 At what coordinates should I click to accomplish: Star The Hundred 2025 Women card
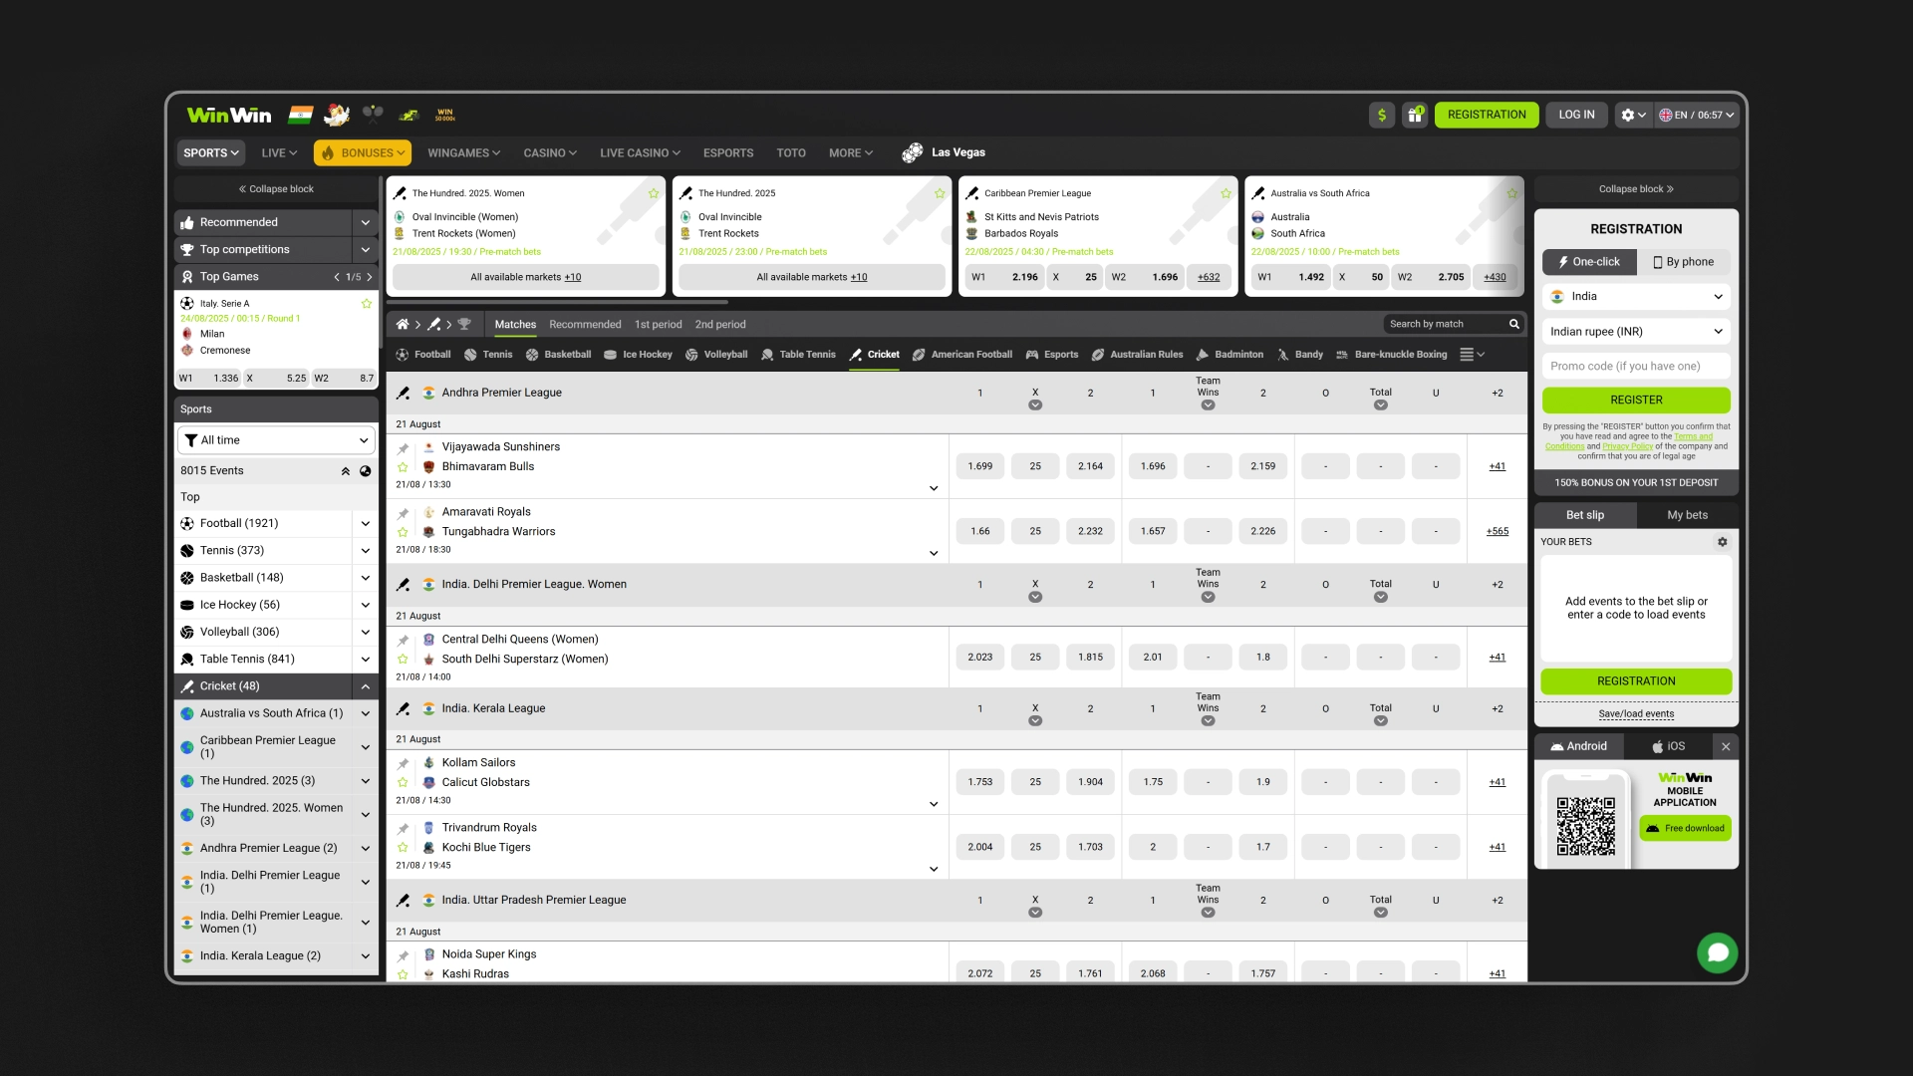coord(654,194)
